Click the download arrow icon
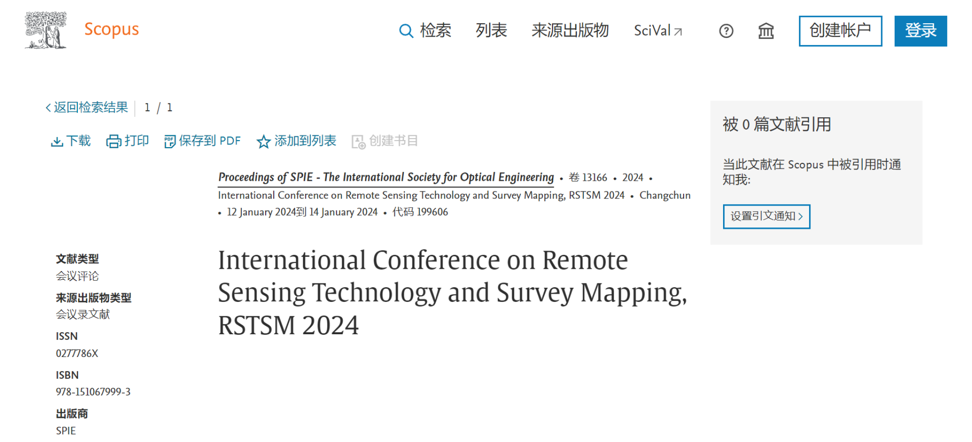The width and height of the screenshot is (972, 442). (x=57, y=141)
